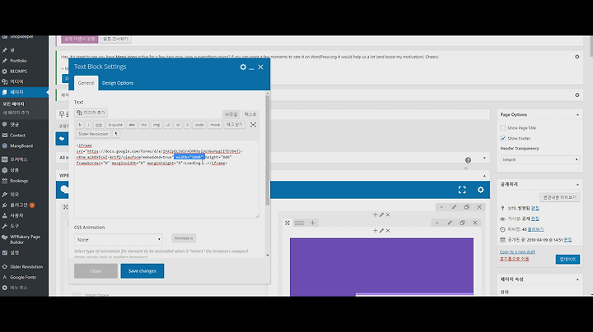Viewport: 593px width, 332px height.
Task: Click Add New Page (새 페이지 추가) submenu item
Action: [x=16, y=113]
